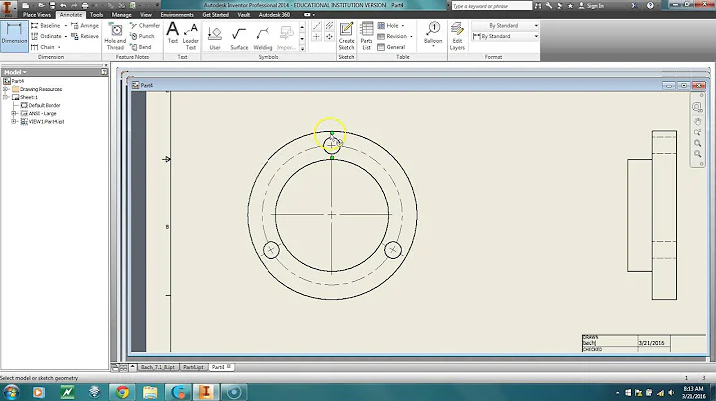Launch Chrome from the taskbar
716x401 pixels.
point(122,392)
